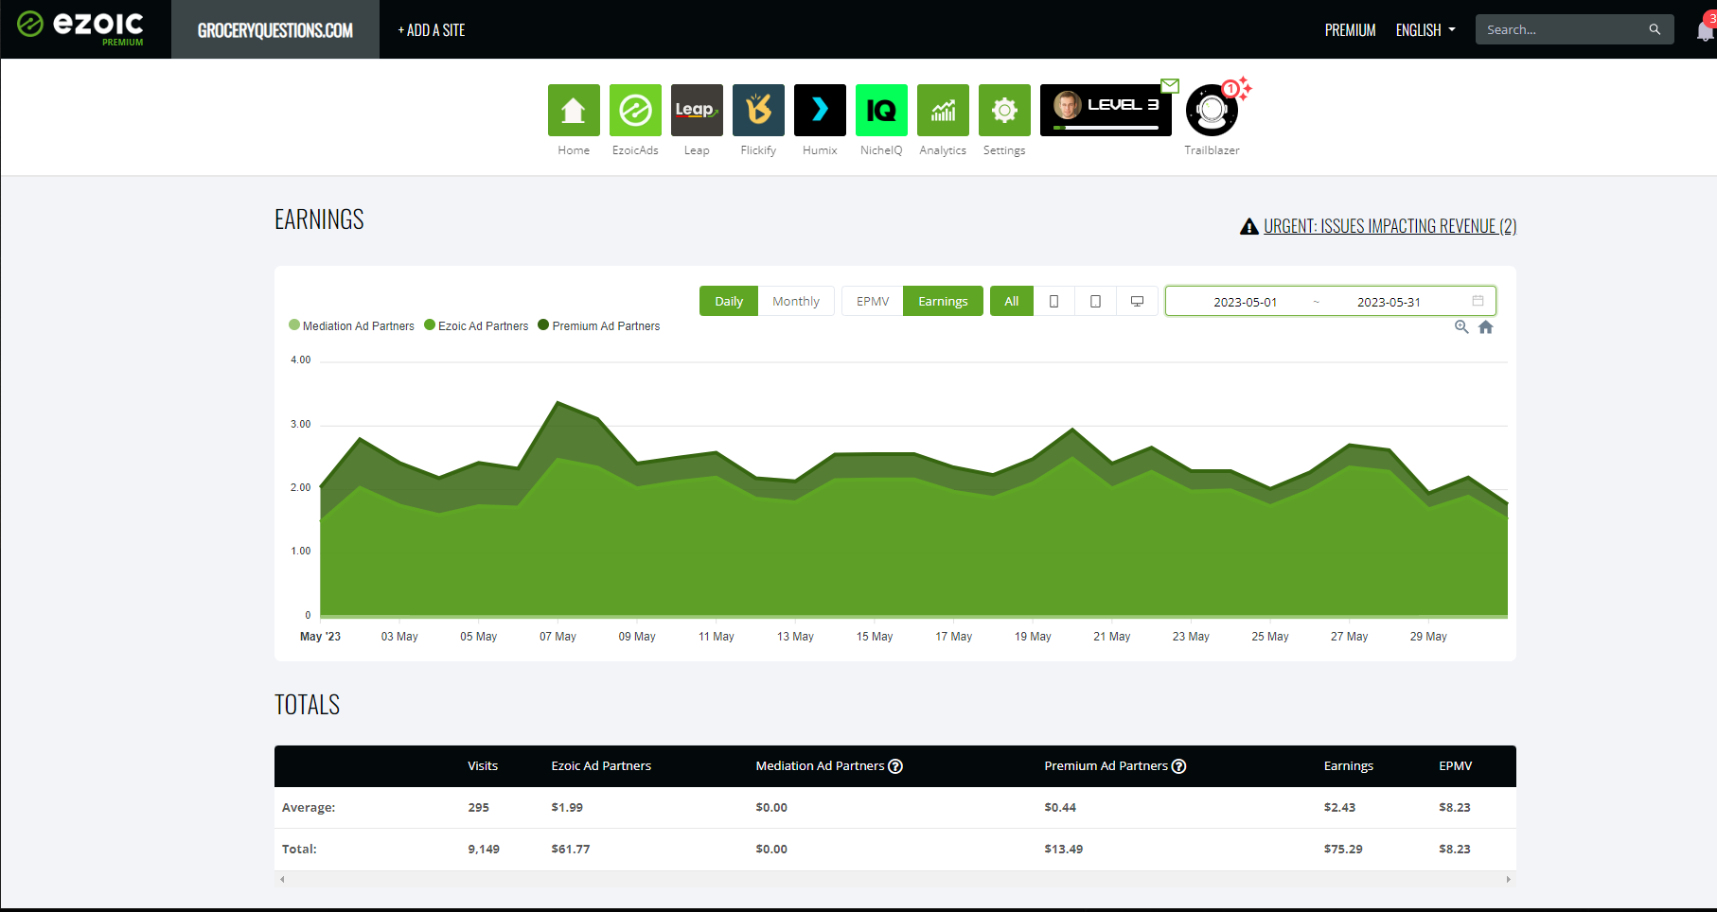Open the Humix icon
This screenshot has height=912, width=1717.
click(820, 110)
